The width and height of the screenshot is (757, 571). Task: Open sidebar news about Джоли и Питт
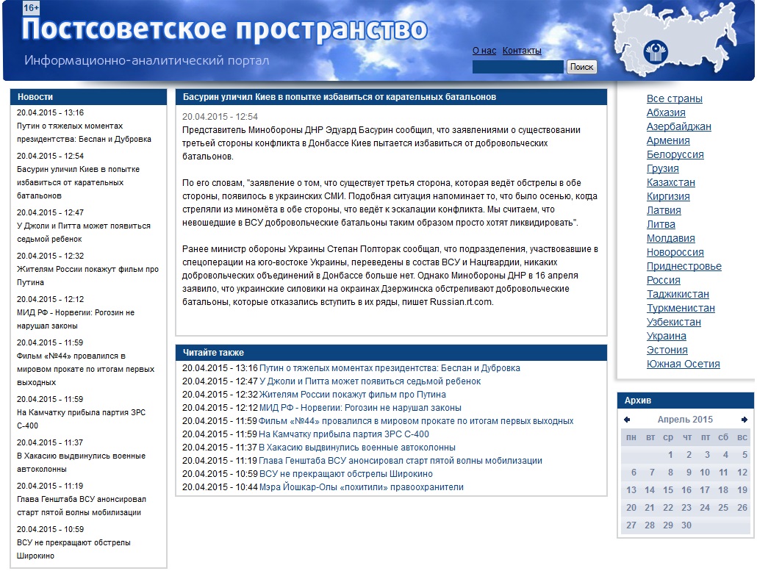pos(84,232)
